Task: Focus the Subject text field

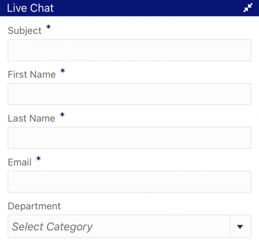Action: pos(129,50)
